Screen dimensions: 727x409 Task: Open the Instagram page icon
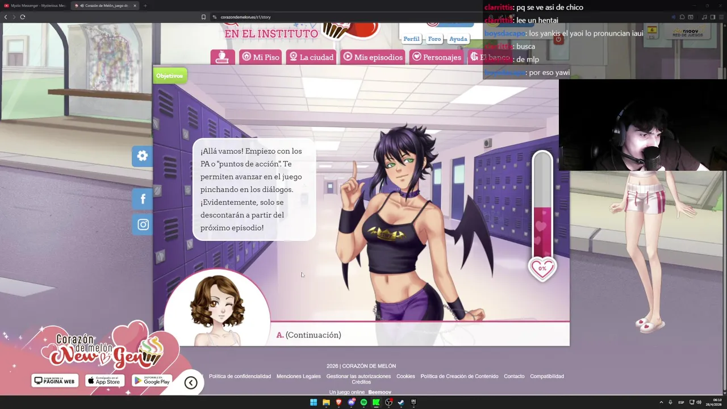point(143,224)
